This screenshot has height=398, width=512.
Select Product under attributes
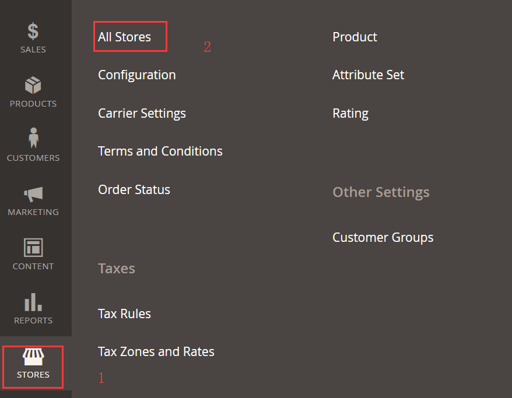click(355, 37)
